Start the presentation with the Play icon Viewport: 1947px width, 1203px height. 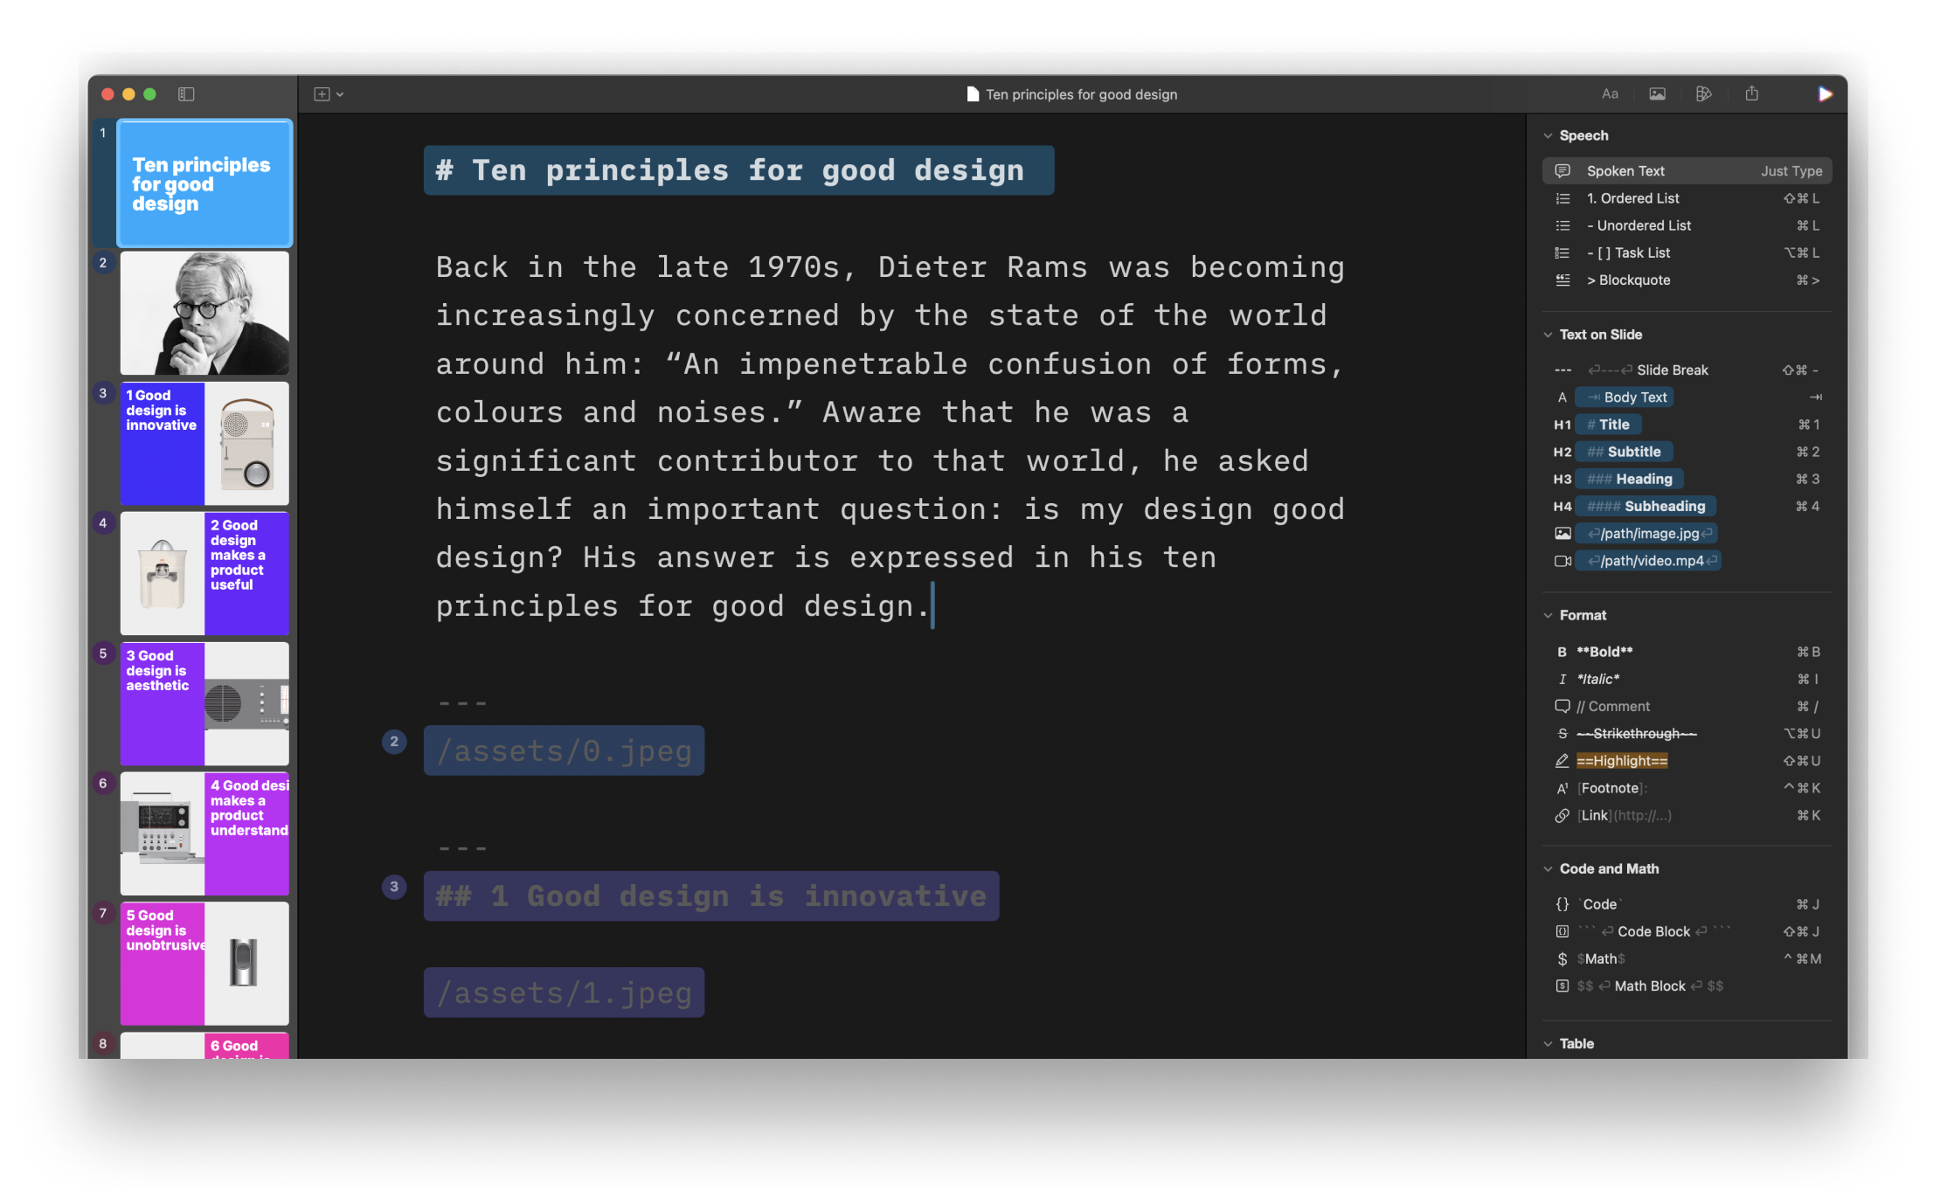pyautogui.click(x=1824, y=93)
